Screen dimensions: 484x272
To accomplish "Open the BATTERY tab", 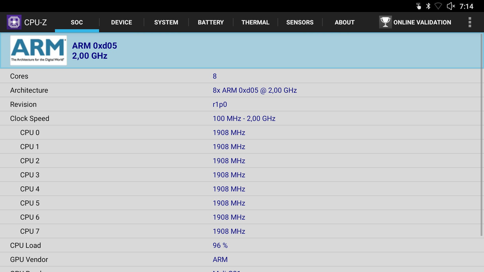I will (211, 22).
